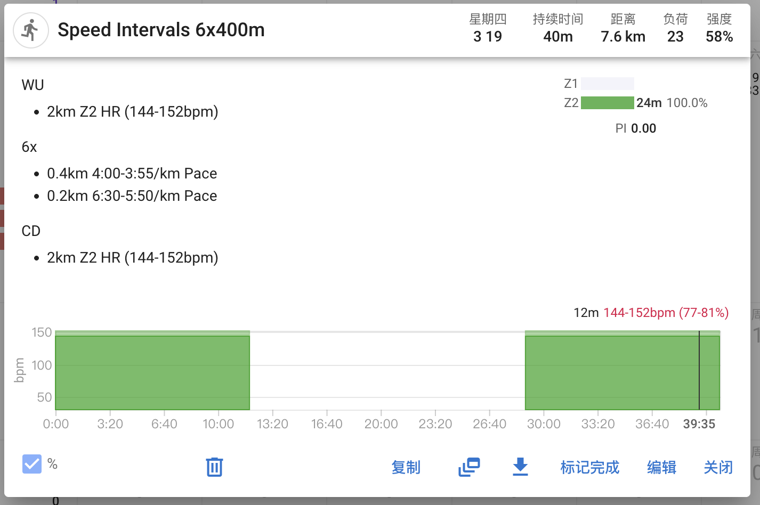The width and height of the screenshot is (760, 505).
Task: Close the dialog with 关闭
Action: click(x=718, y=467)
